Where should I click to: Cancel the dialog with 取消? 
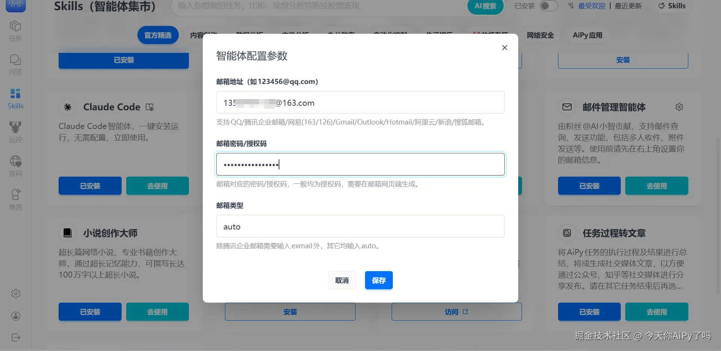point(342,280)
